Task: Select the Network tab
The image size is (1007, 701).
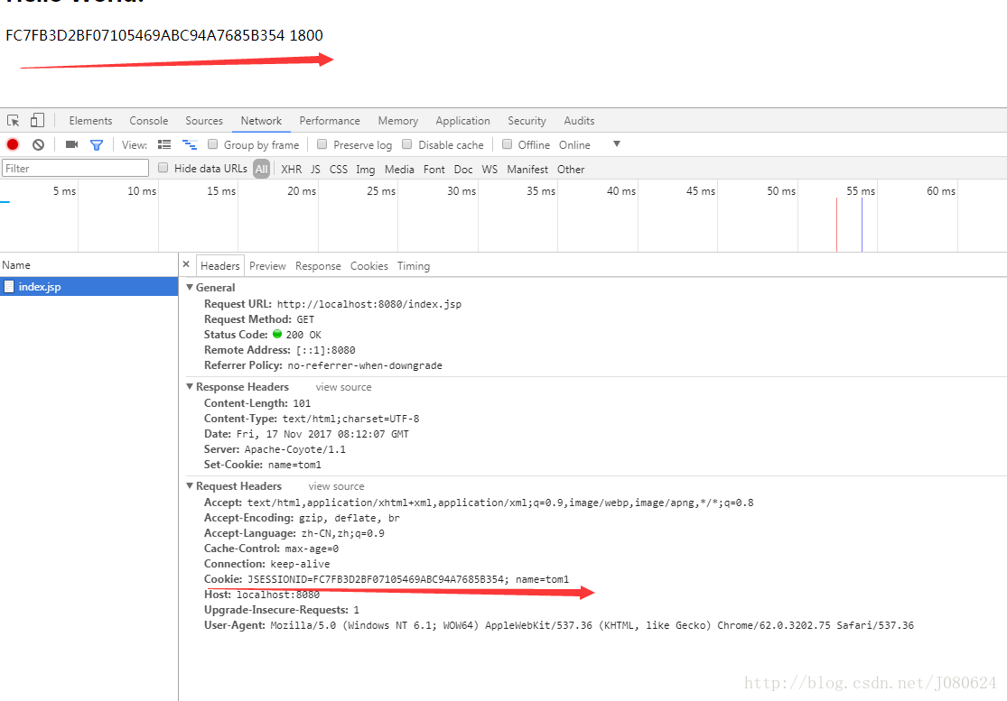Action: 261,121
